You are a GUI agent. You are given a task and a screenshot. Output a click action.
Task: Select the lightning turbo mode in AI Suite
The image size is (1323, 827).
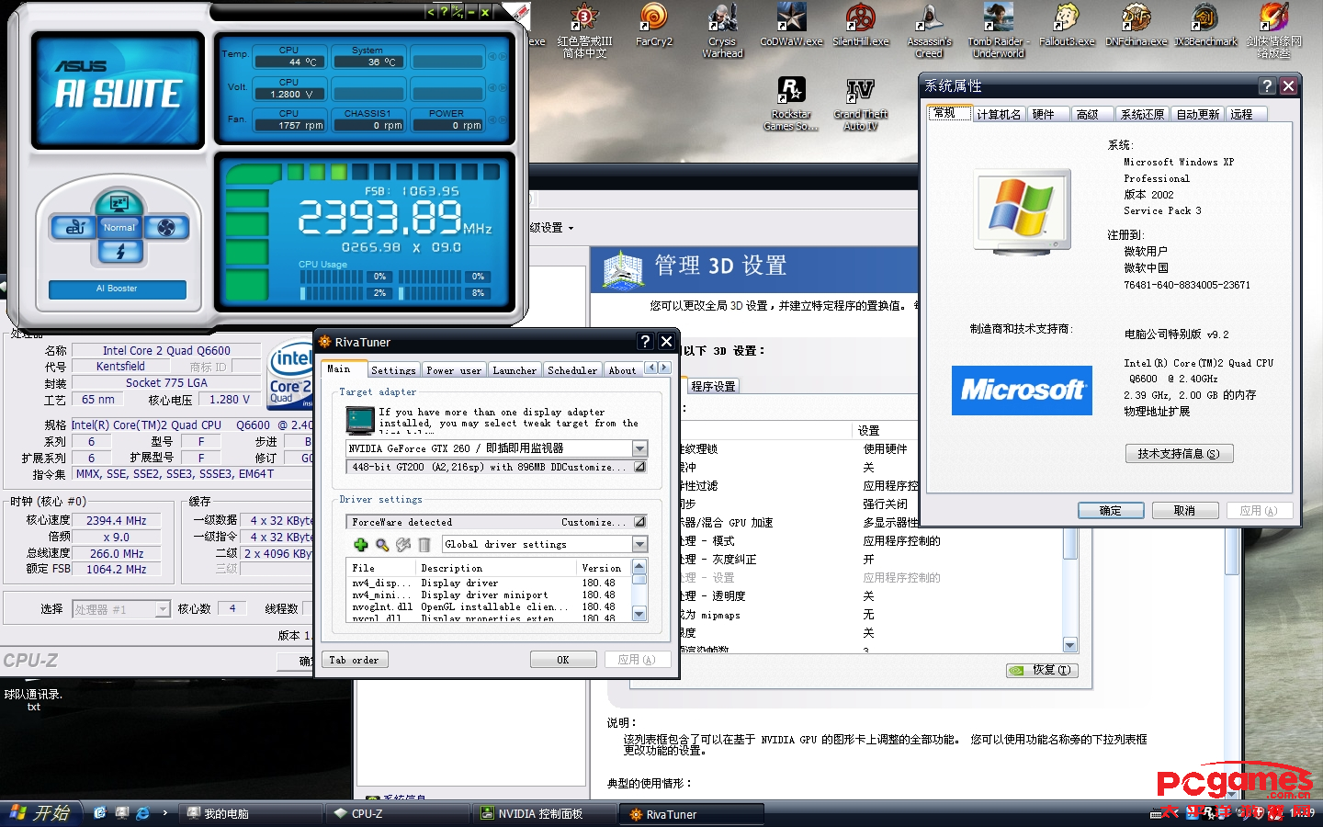(119, 251)
